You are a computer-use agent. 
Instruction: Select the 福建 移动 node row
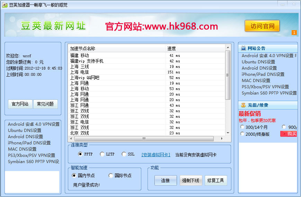pyautogui.click(x=147, y=55)
